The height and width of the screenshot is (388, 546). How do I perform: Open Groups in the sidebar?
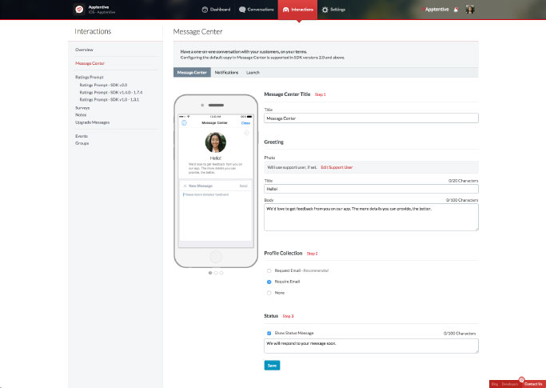click(x=82, y=143)
